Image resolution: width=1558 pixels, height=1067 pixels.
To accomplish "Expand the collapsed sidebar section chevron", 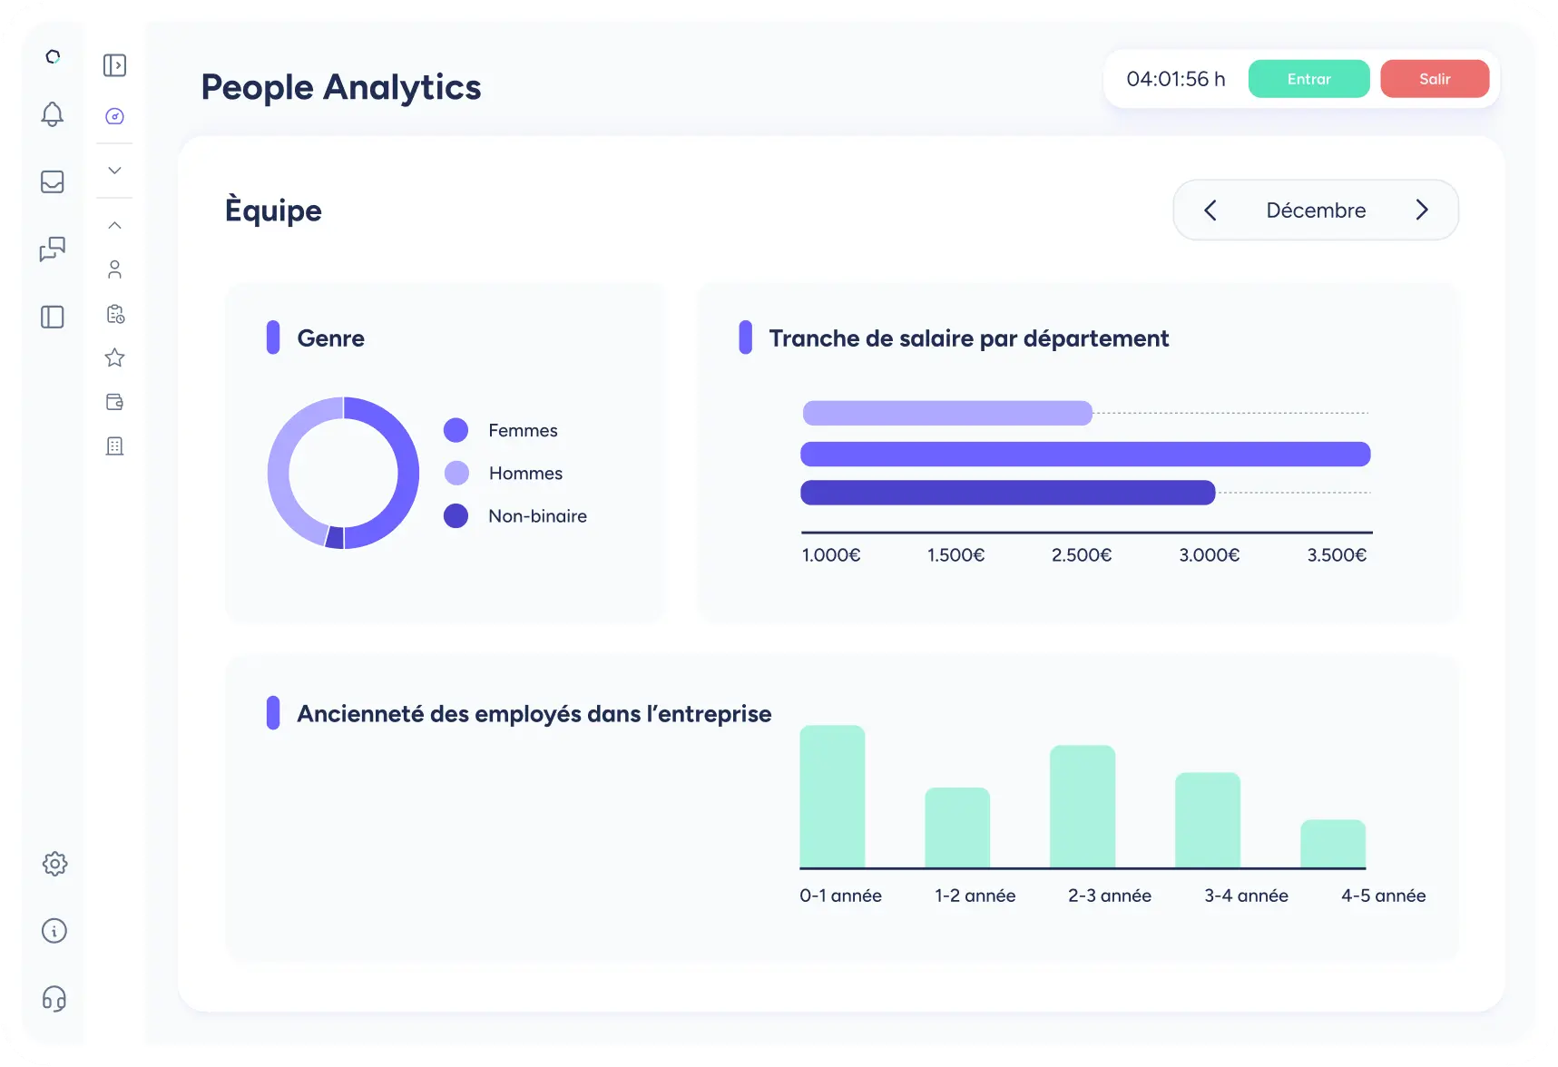I will tap(114, 171).
